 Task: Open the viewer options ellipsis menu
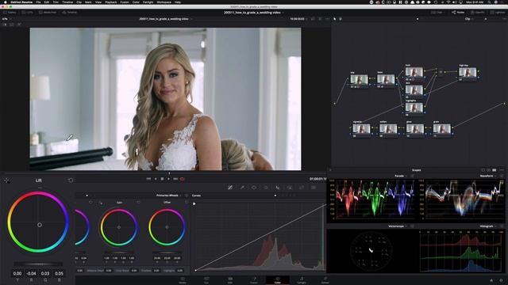pyautogui.click(x=327, y=19)
